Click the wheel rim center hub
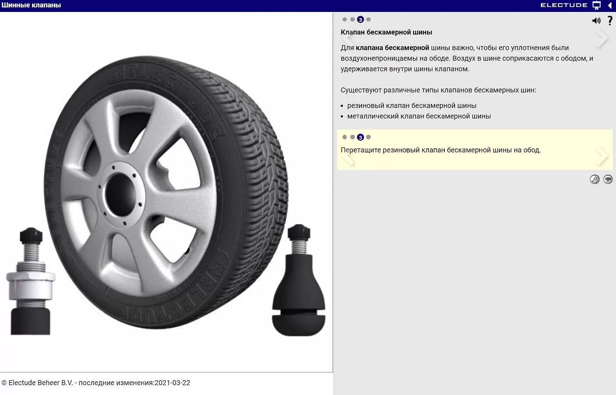This screenshot has height=395, width=616. point(120,193)
